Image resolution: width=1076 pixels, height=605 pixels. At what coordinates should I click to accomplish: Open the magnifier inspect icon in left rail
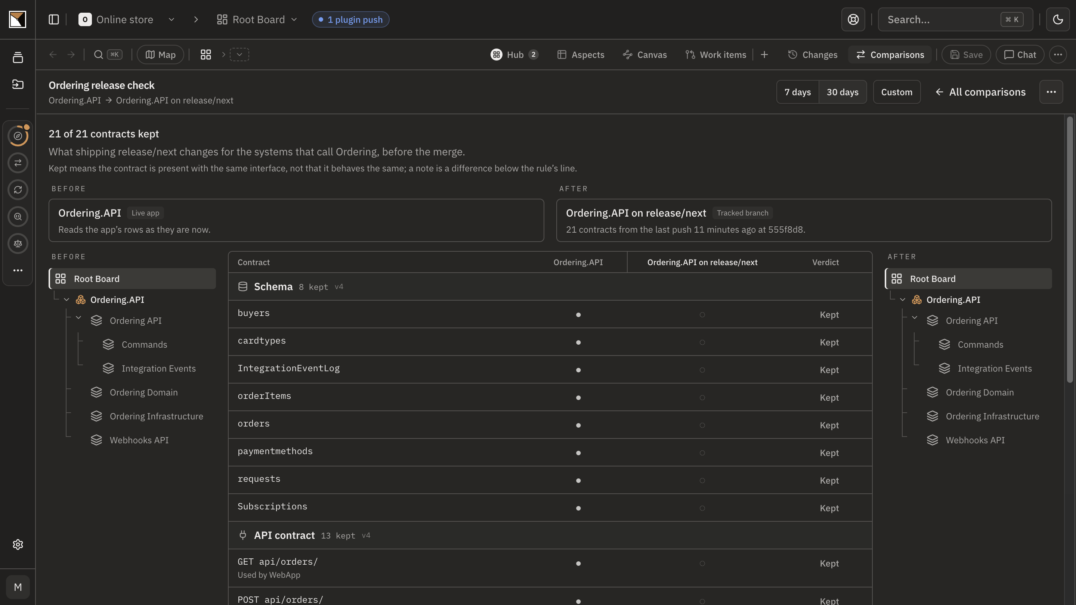coord(18,217)
